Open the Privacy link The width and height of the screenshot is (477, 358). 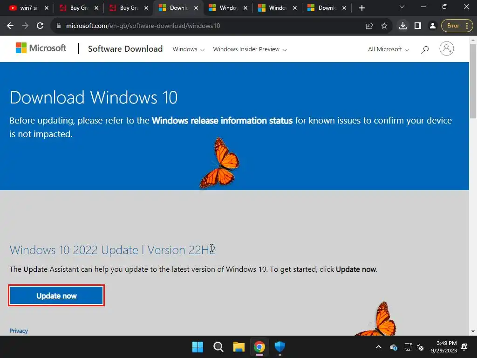click(19, 331)
